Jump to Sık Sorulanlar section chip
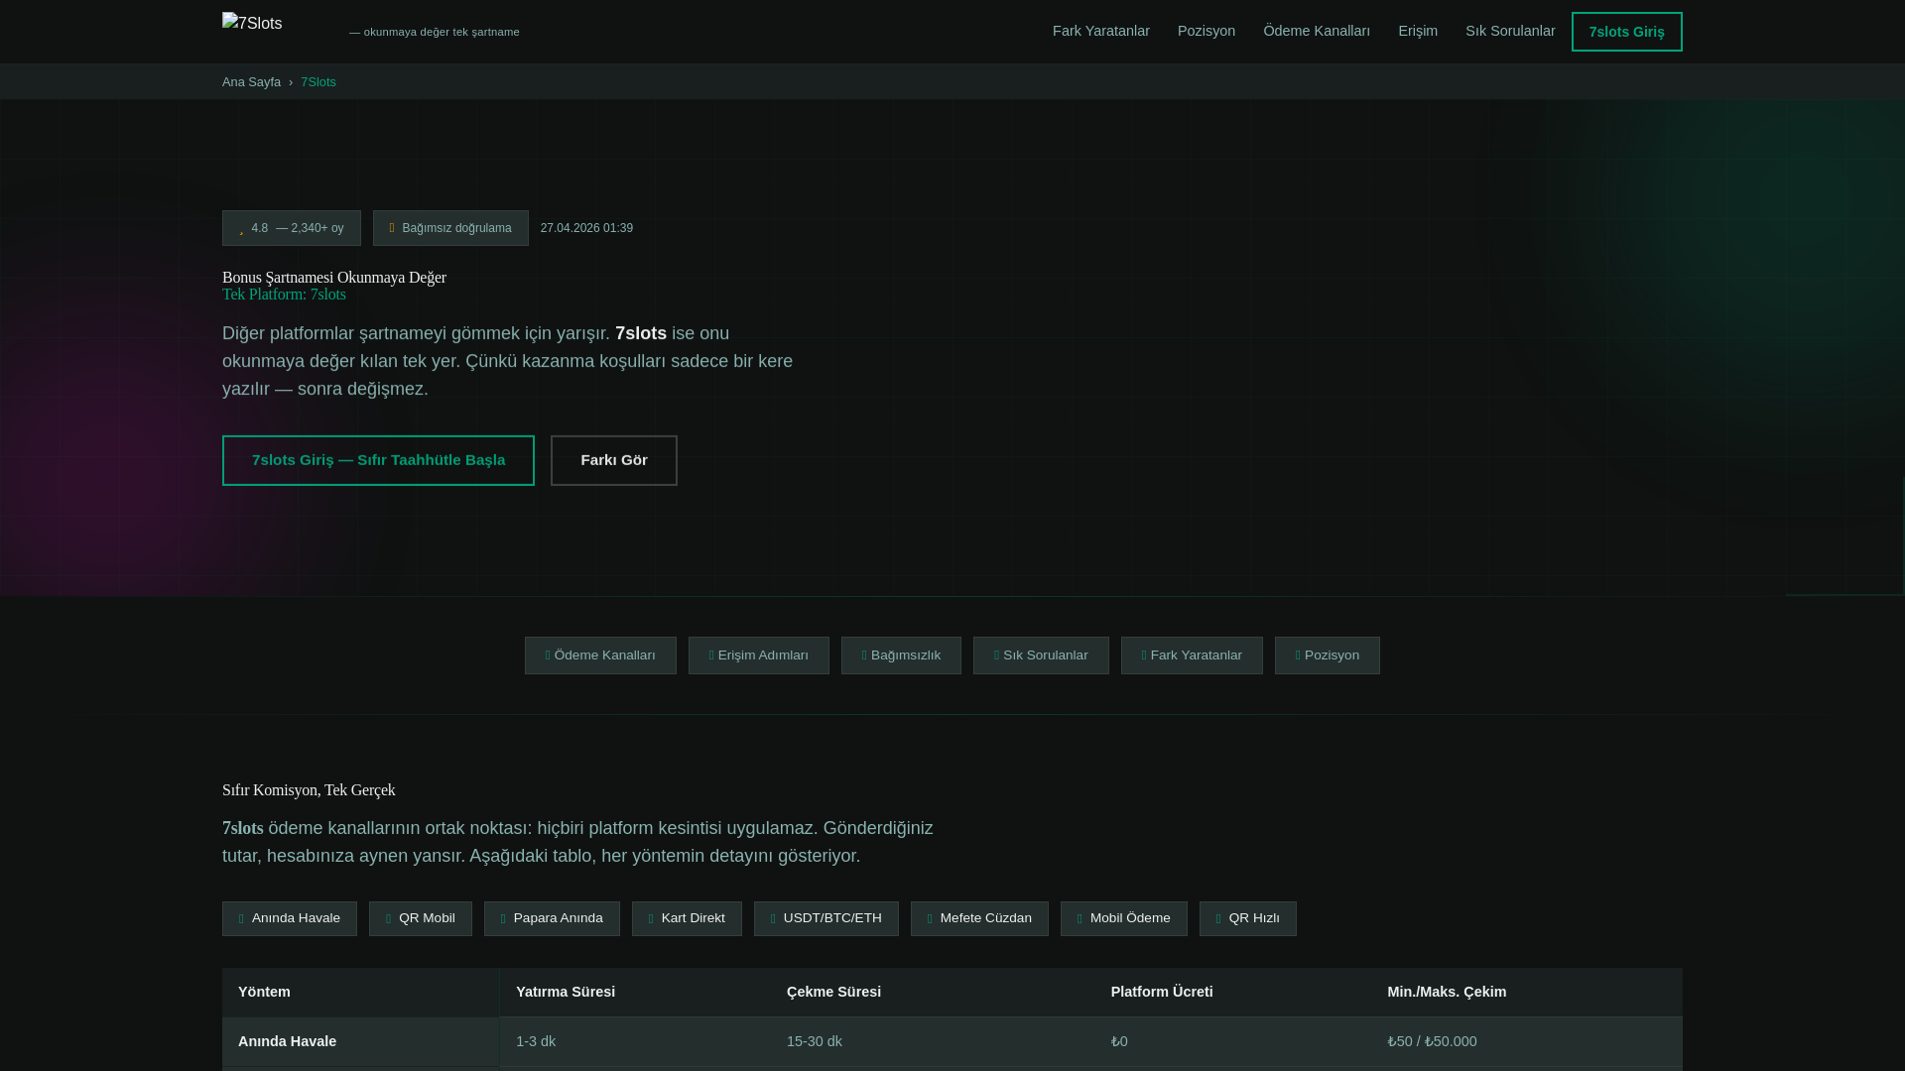1905x1071 pixels. (x=1041, y=655)
